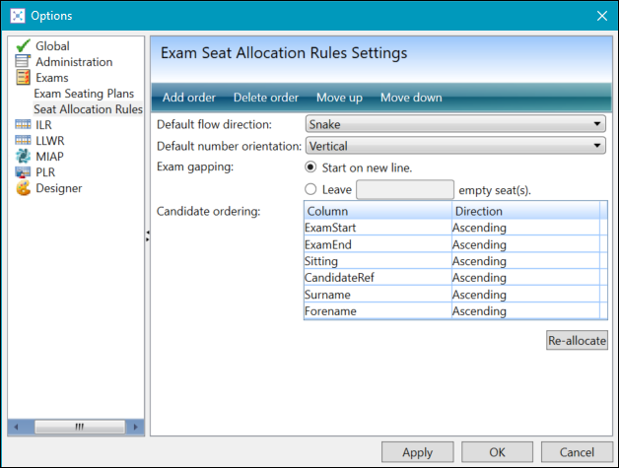The width and height of the screenshot is (619, 468).
Task: Click the Direction header in ordering table
Action: (x=525, y=211)
